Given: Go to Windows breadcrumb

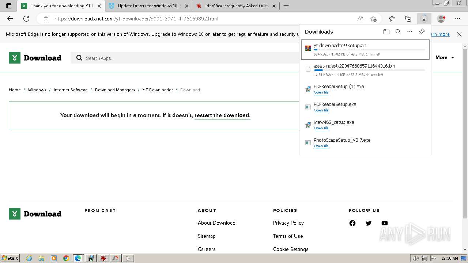Looking at the screenshot, I should pos(37,90).
